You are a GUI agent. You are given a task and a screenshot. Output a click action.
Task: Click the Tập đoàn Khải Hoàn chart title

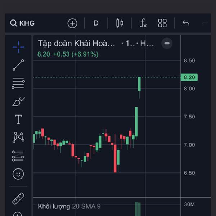click(76, 44)
